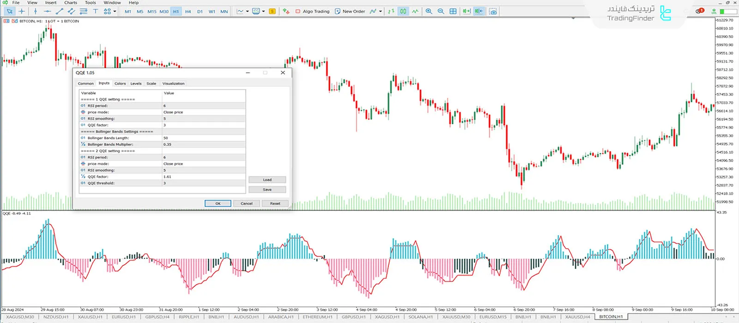Switch to the Colors tab

tap(120, 84)
